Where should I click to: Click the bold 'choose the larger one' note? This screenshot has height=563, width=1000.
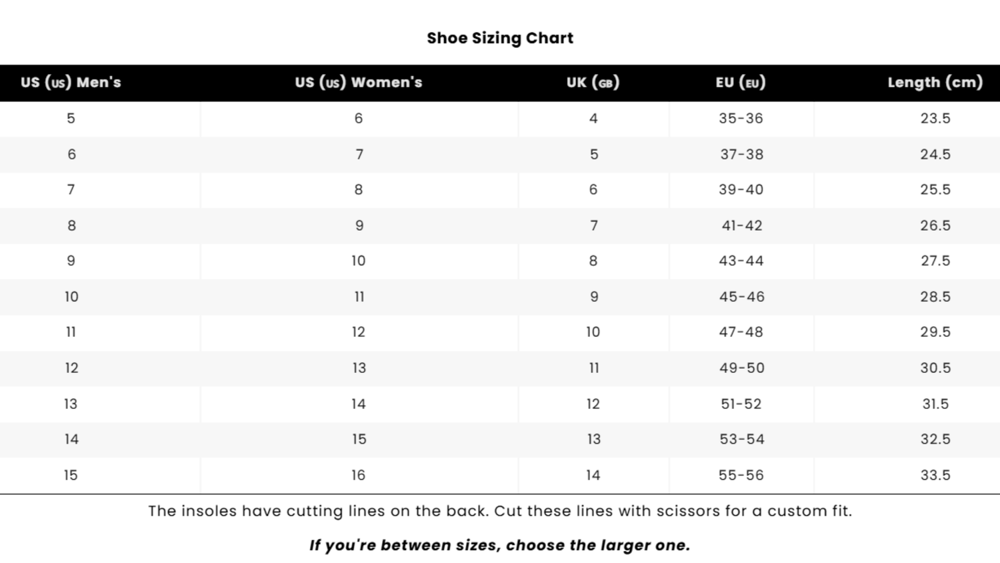[x=500, y=546]
